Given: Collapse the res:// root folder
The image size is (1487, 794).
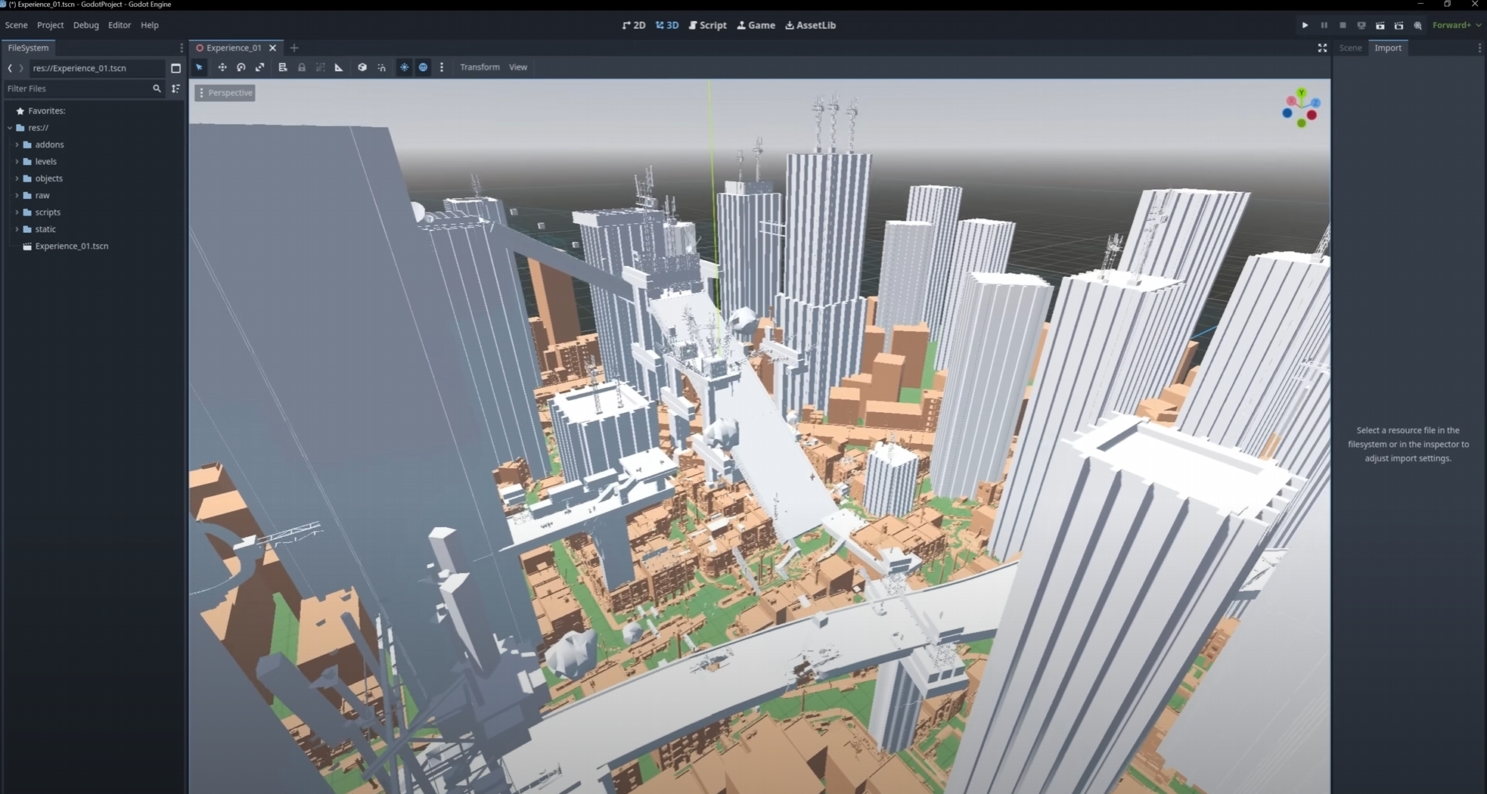Looking at the screenshot, I should [10, 128].
